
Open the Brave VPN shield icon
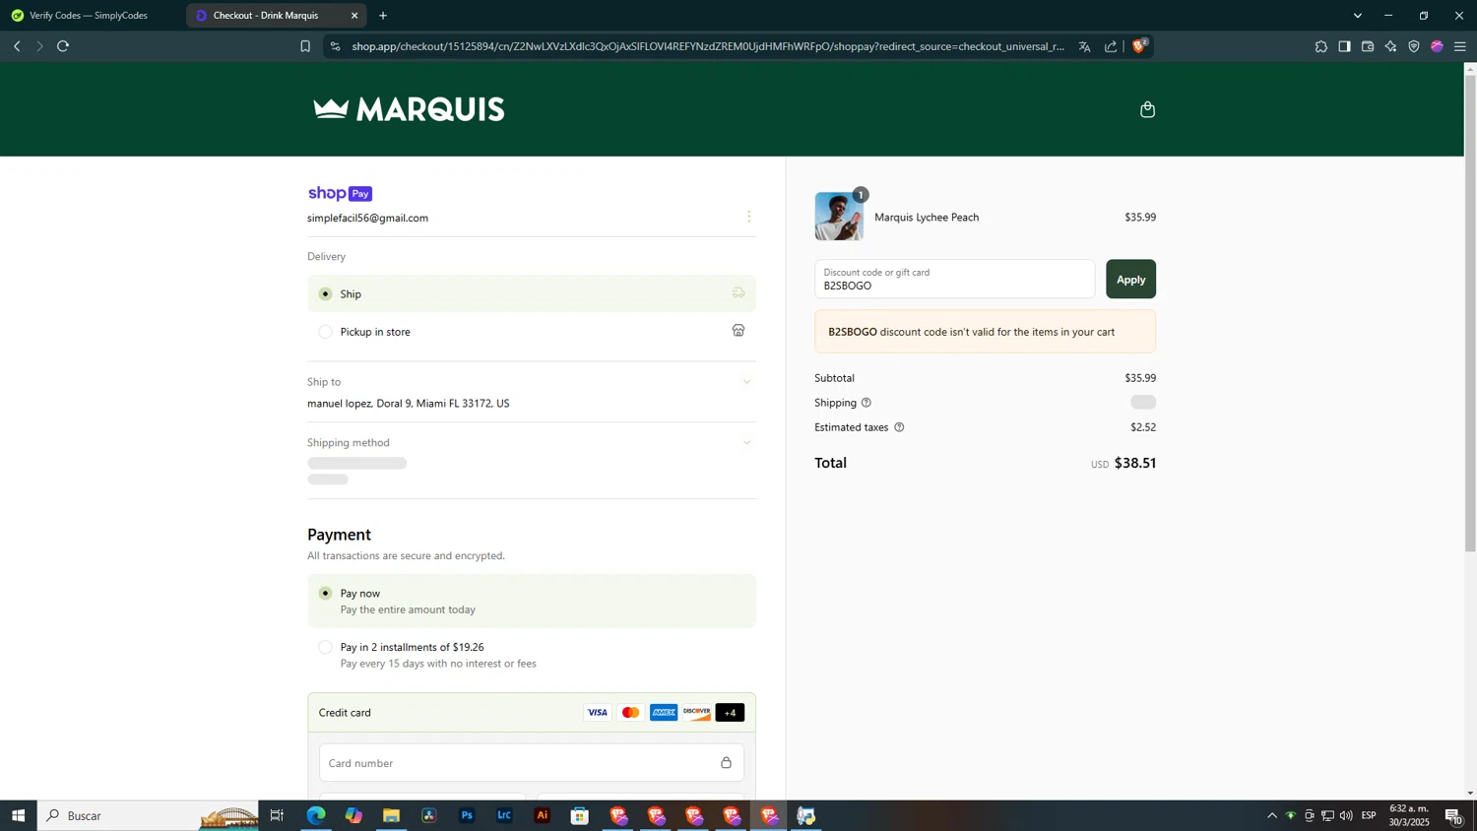tap(1414, 46)
